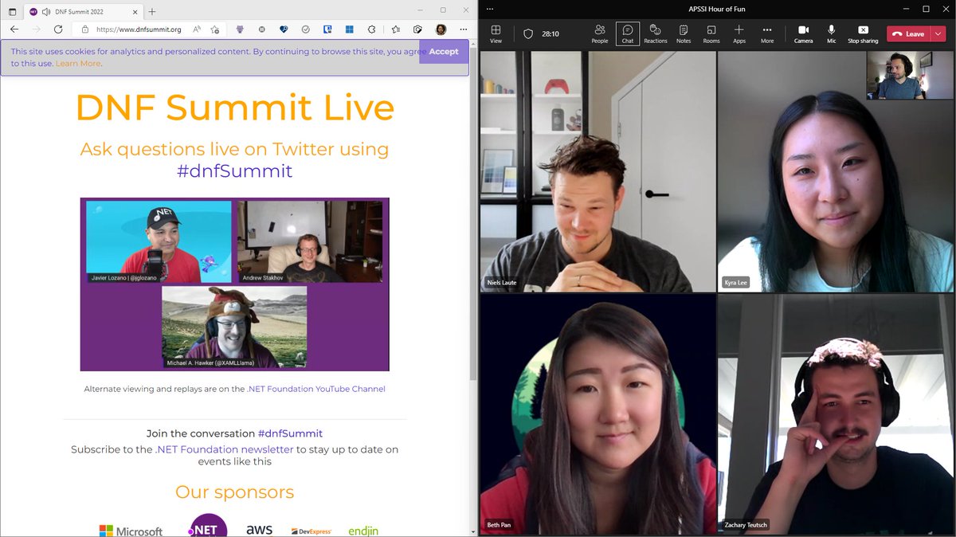Open the Windows logo extension icon
This screenshot has height=537, width=956.
tap(349, 29)
